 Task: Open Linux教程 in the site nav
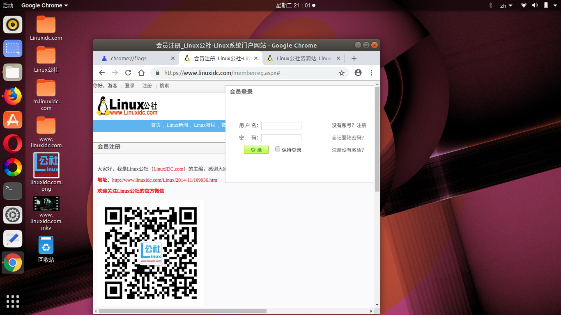(205, 125)
